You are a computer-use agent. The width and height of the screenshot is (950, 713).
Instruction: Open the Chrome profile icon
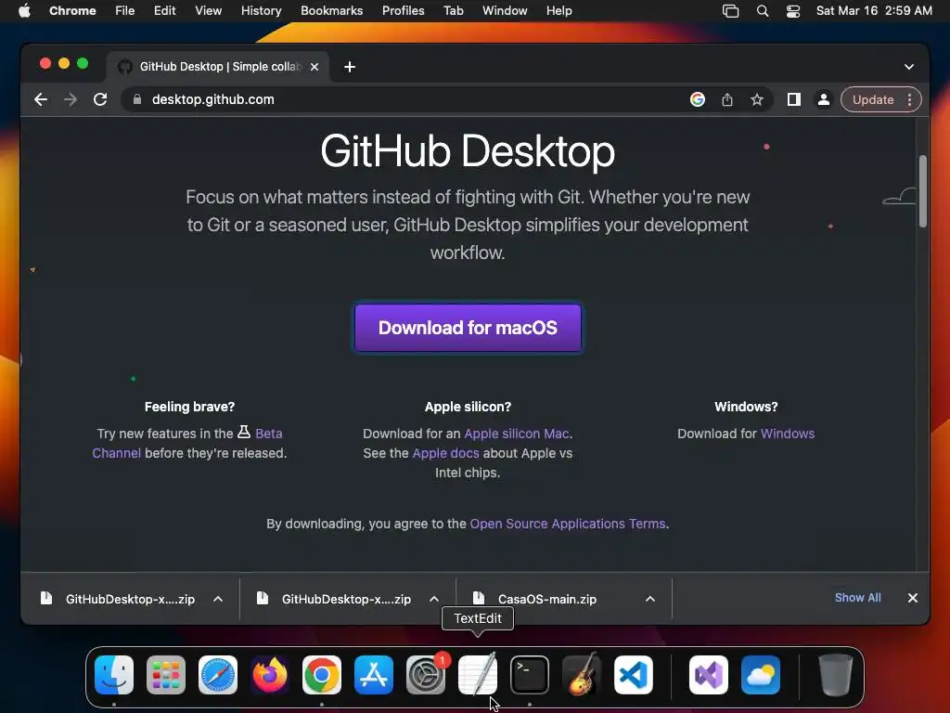(824, 99)
